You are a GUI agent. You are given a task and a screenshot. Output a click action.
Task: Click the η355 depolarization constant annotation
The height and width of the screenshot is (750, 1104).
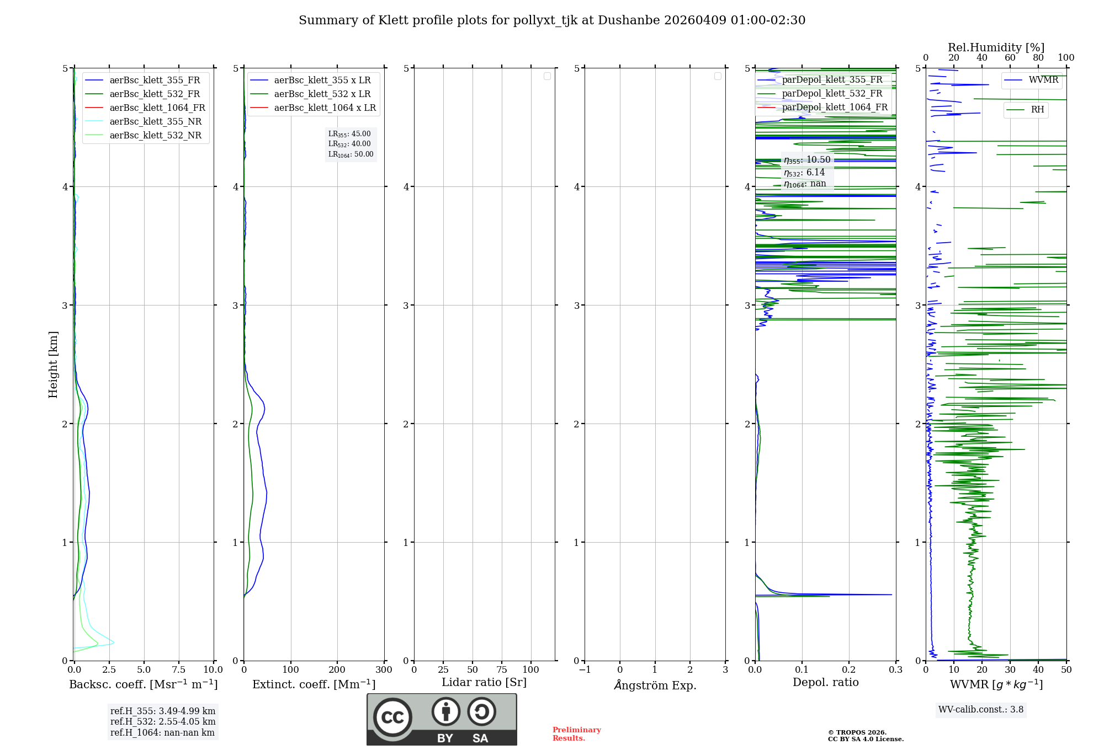[806, 160]
